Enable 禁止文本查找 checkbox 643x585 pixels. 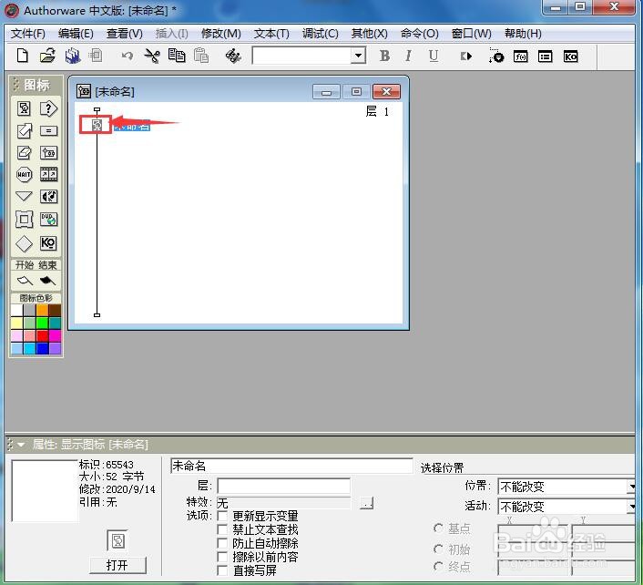click(222, 529)
